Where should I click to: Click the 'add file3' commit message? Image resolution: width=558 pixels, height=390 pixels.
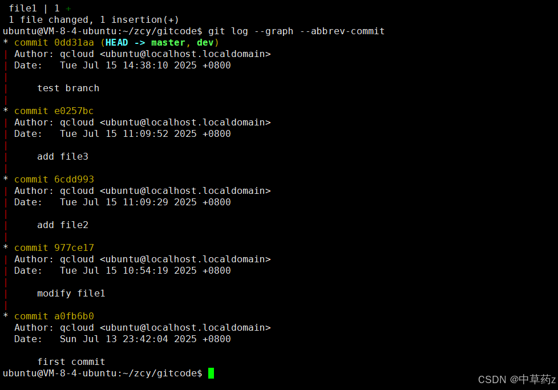(63, 157)
